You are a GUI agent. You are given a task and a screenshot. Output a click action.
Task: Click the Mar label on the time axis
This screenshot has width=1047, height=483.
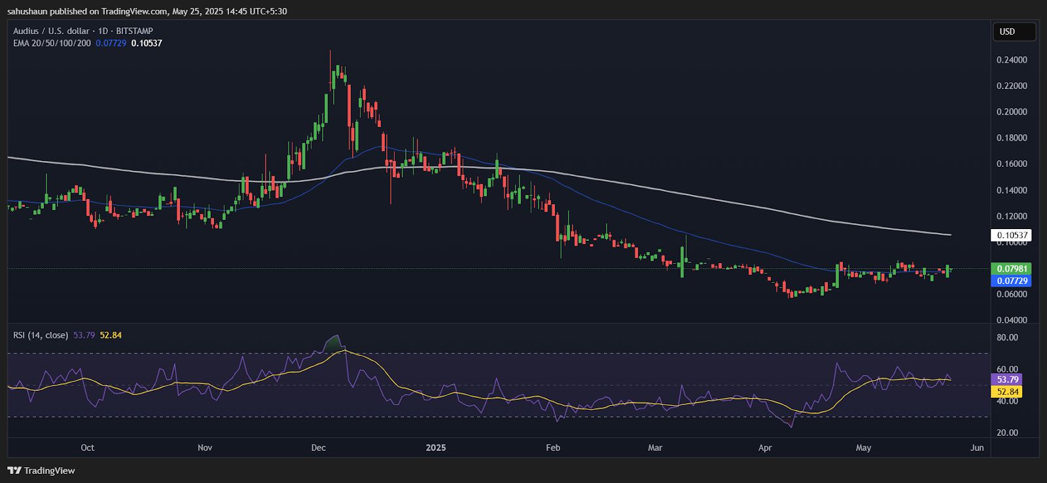655,448
